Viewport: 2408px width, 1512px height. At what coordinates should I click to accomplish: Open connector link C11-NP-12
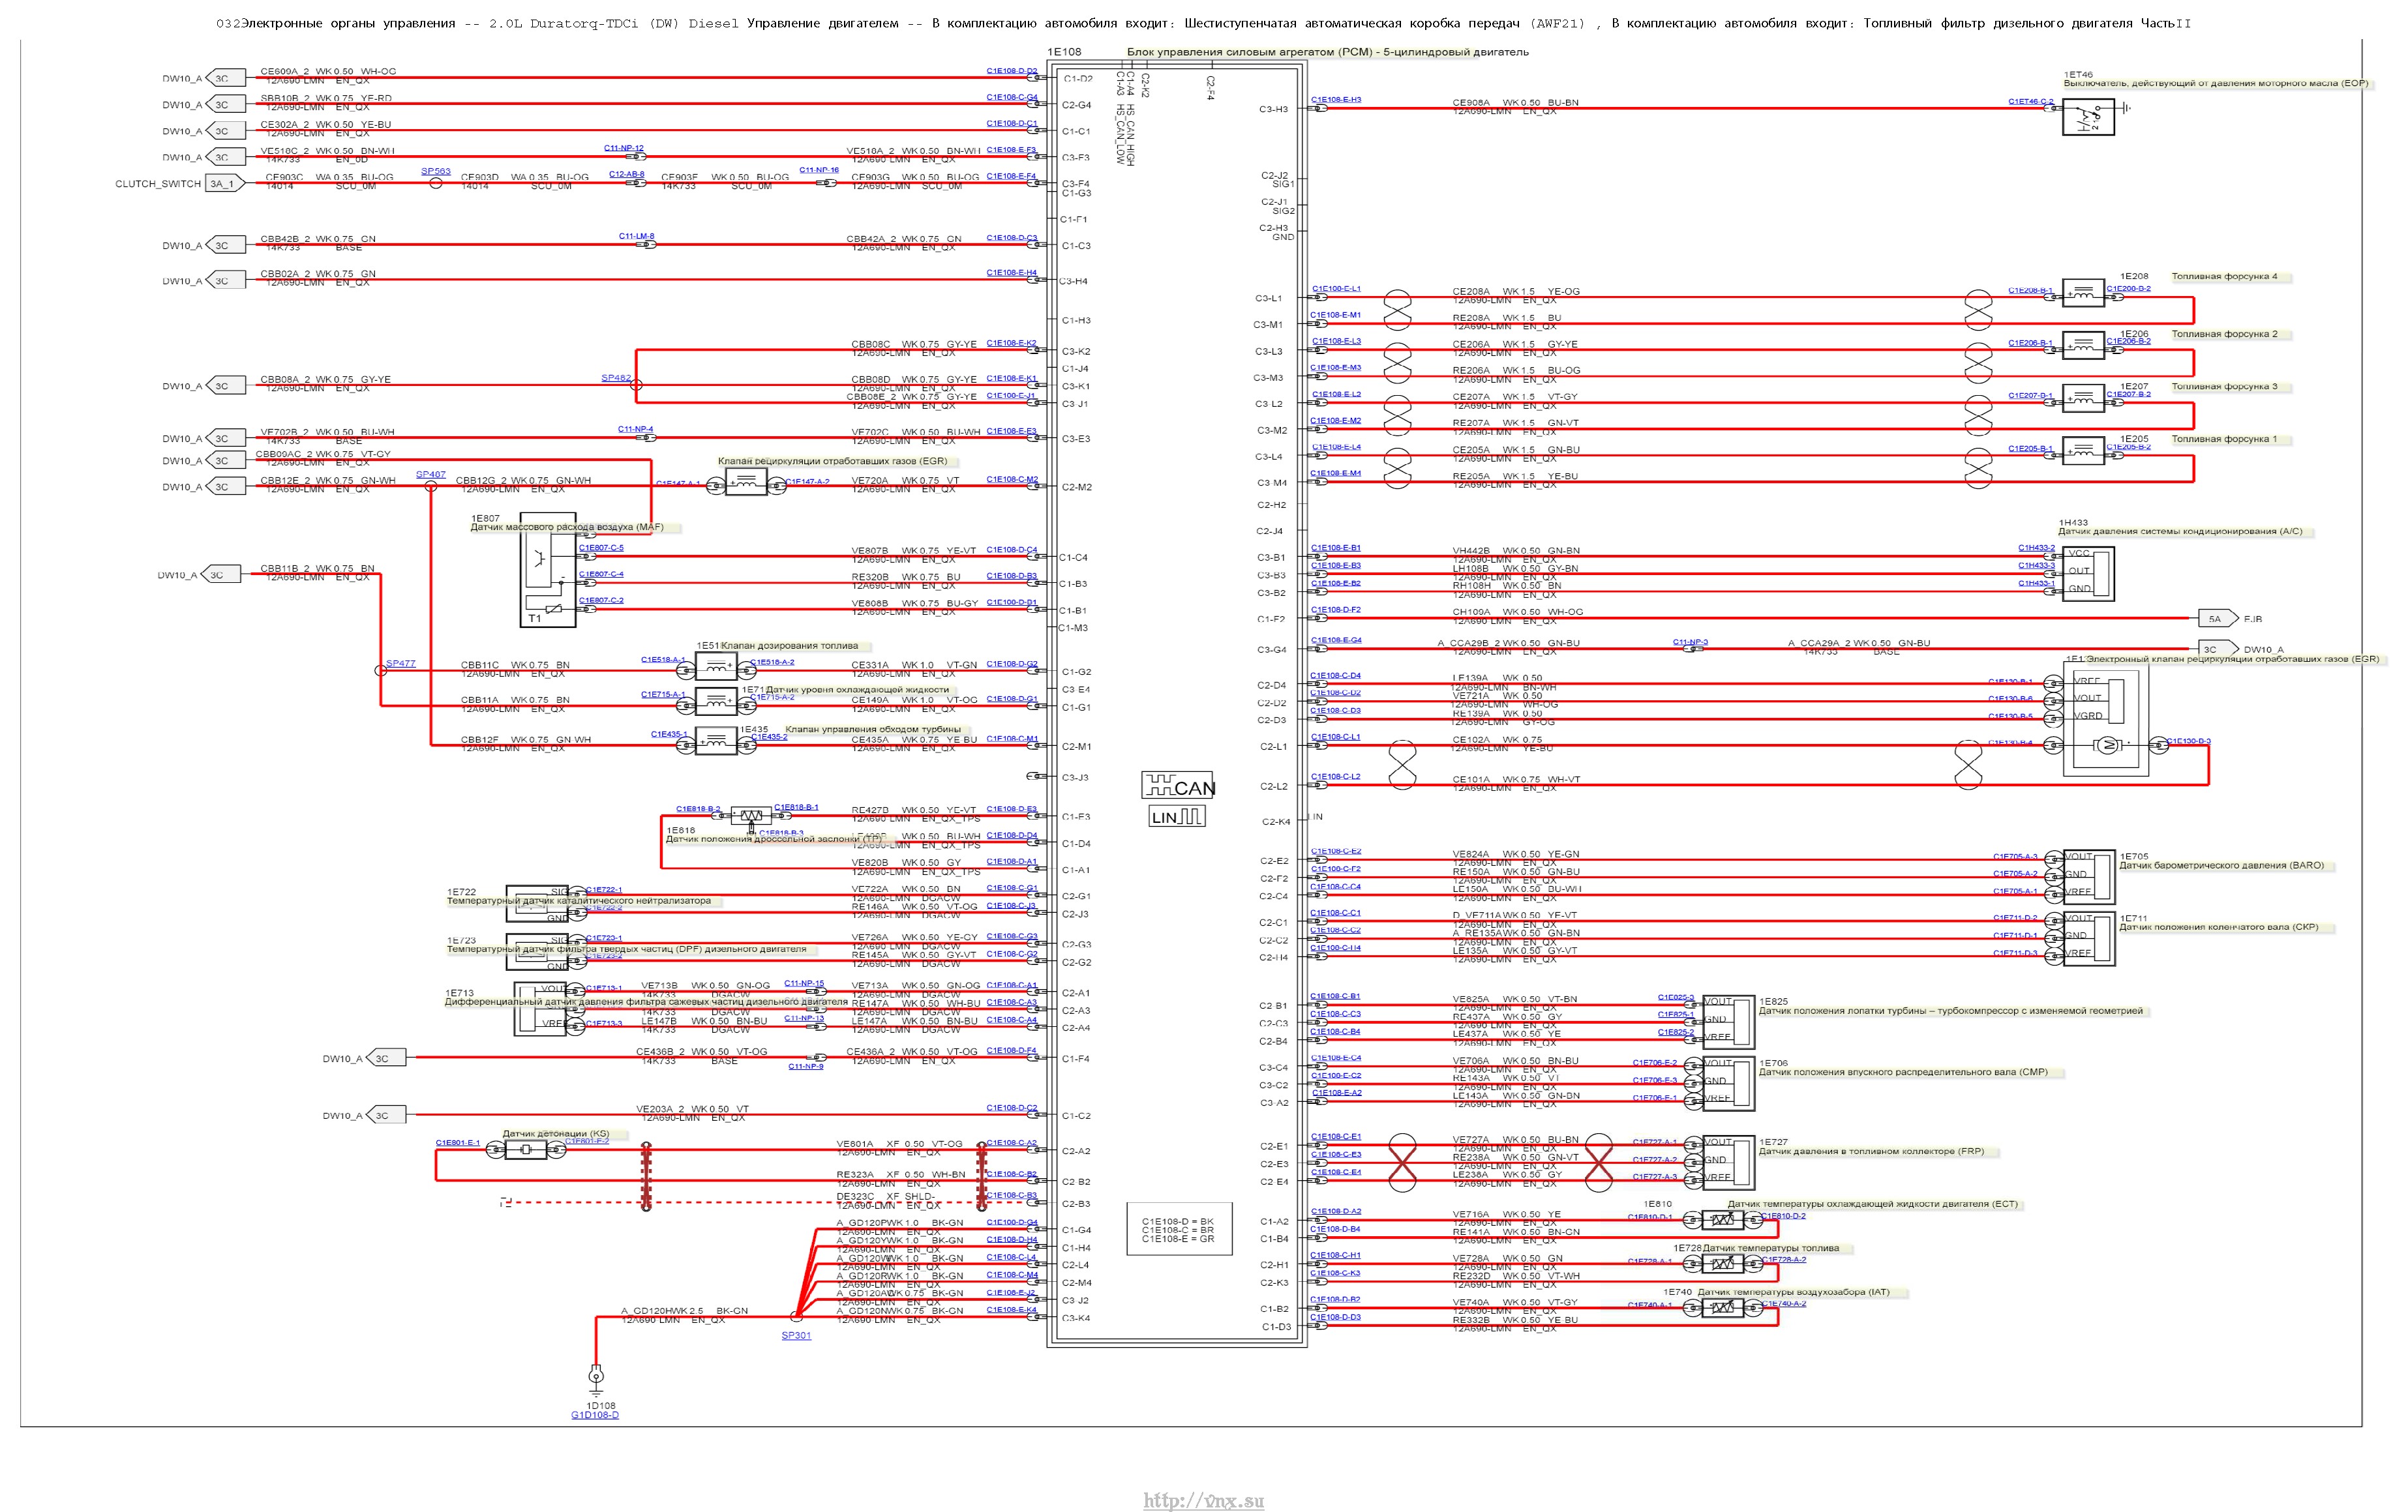[624, 148]
